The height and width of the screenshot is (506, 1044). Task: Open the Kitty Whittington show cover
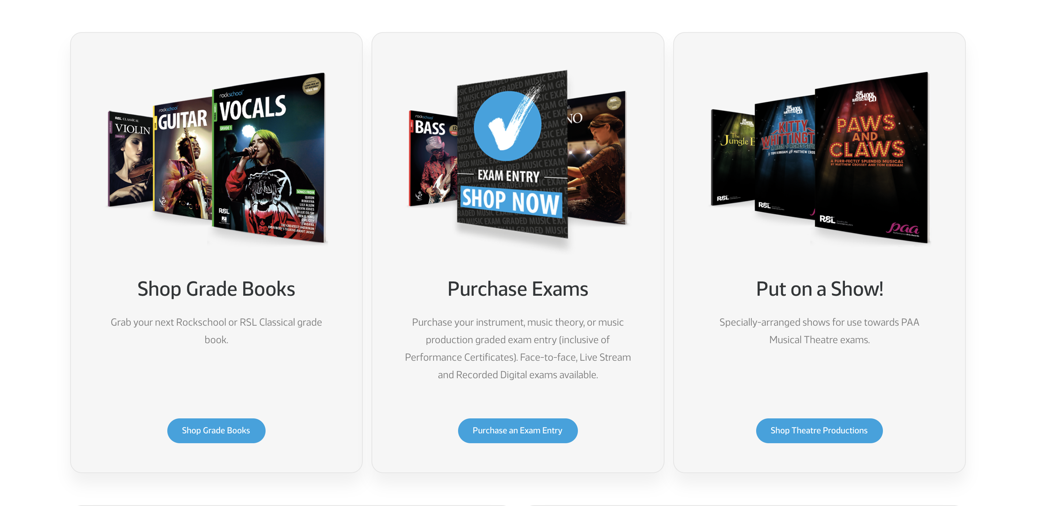click(x=785, y=158)
